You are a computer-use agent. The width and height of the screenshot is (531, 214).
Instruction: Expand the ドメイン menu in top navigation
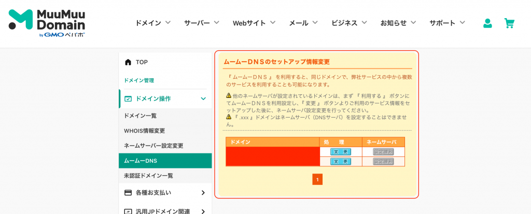(152, 23)
